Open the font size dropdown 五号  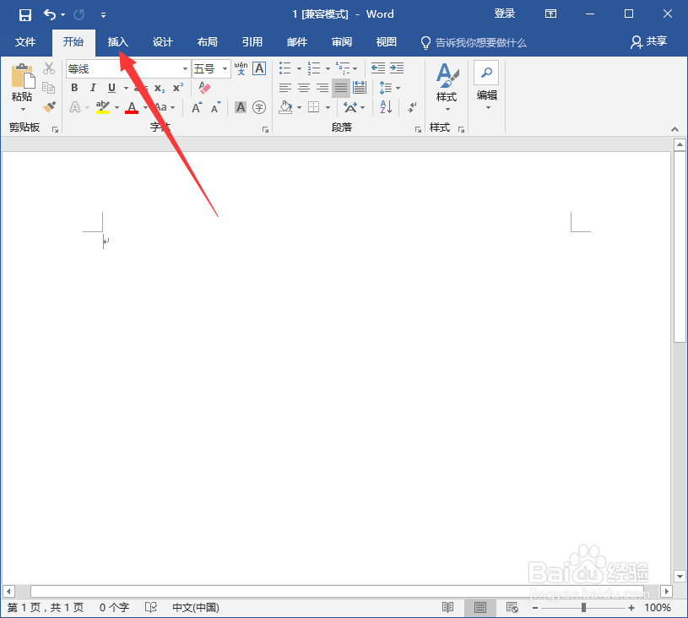225,69
